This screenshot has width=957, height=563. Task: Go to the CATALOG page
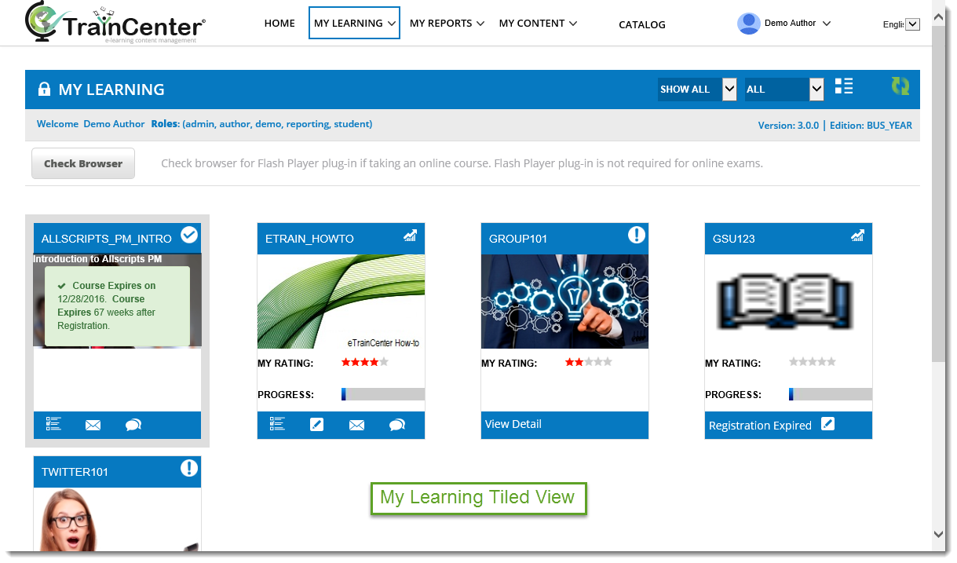click(641, 24)
